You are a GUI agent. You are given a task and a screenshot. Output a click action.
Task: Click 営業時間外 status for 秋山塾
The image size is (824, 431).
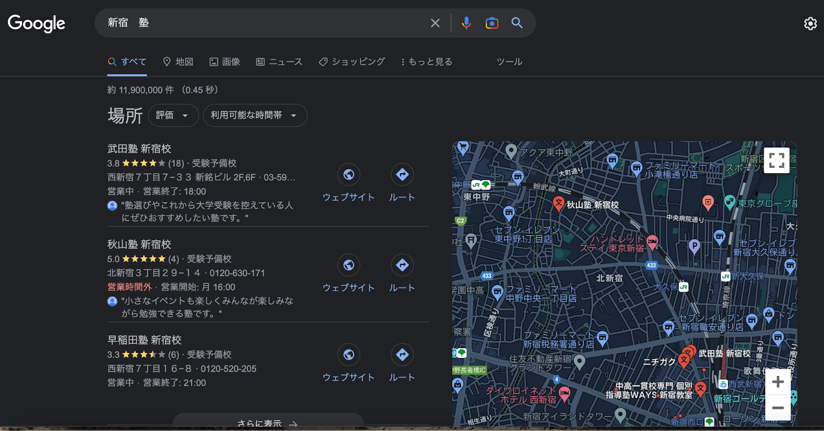click(x=129, y=287)
